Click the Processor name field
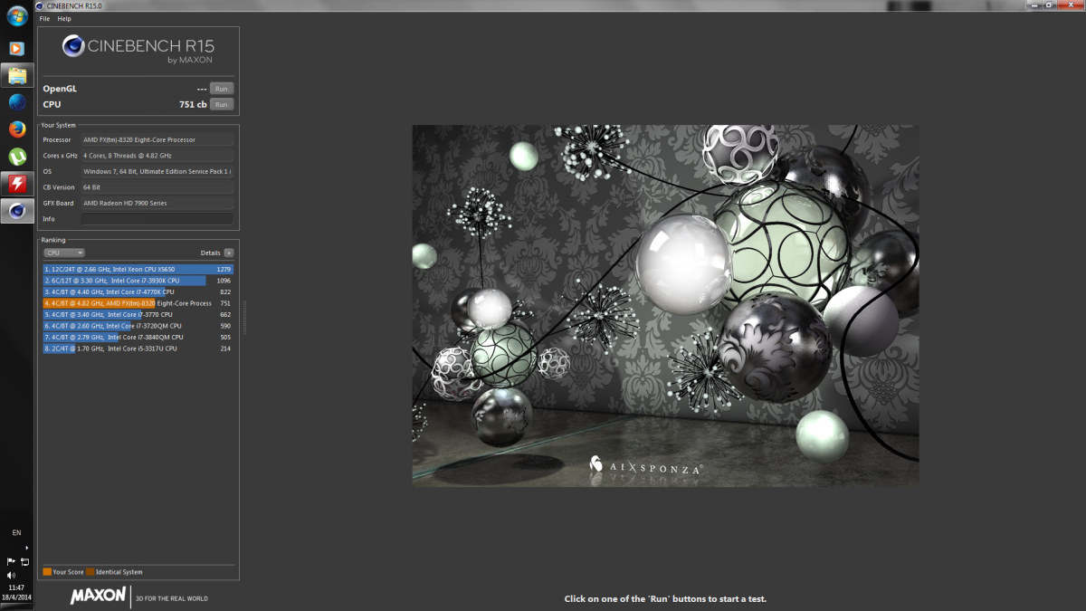Image resolution: width=1086 pixels, height=611 pixels. (157, 140)
